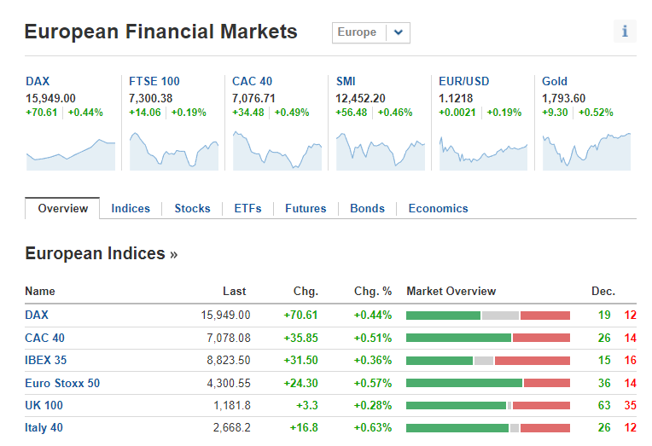Click the FTSE 100 price 7,300.38
Viewport: 652px width, 446px height.
150,99
